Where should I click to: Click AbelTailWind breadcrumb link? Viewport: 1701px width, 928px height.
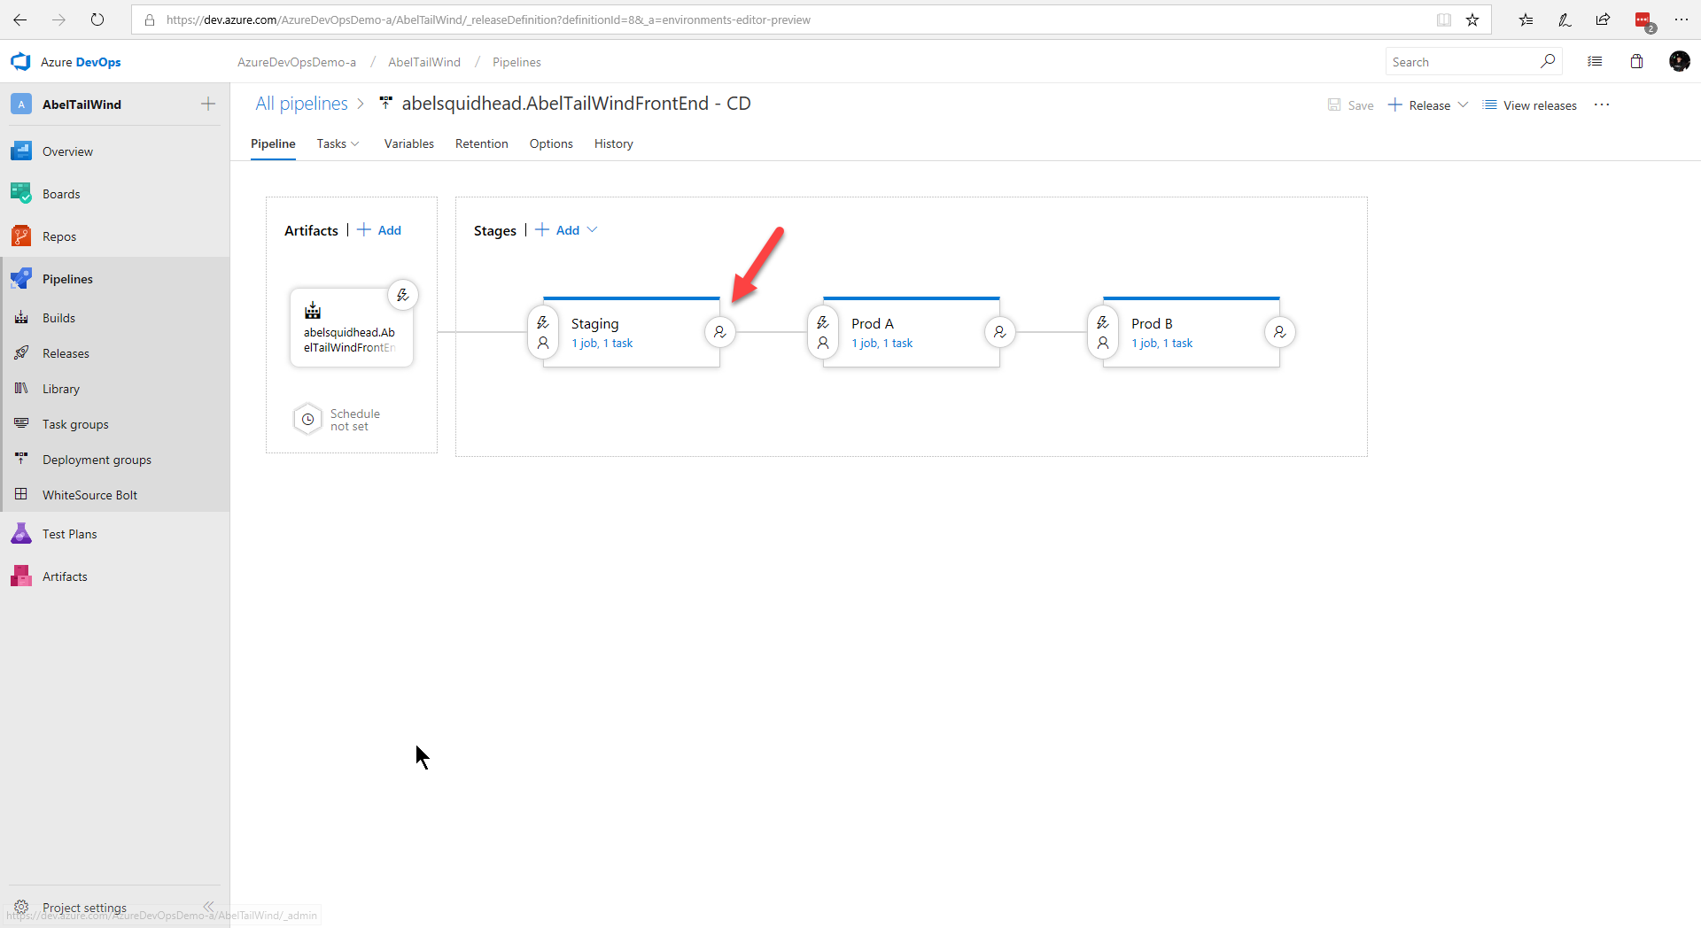tap(424, 62)
